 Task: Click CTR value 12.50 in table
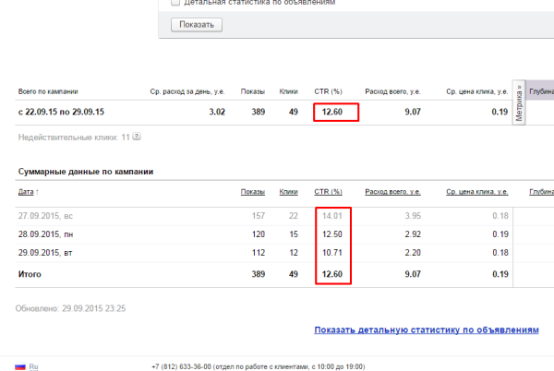(332, 234)
